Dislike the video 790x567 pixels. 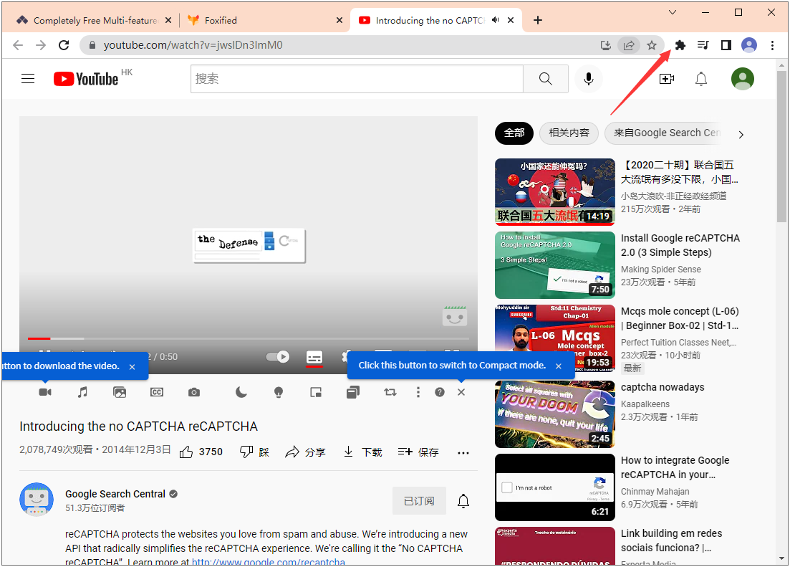tap(254, 452)
